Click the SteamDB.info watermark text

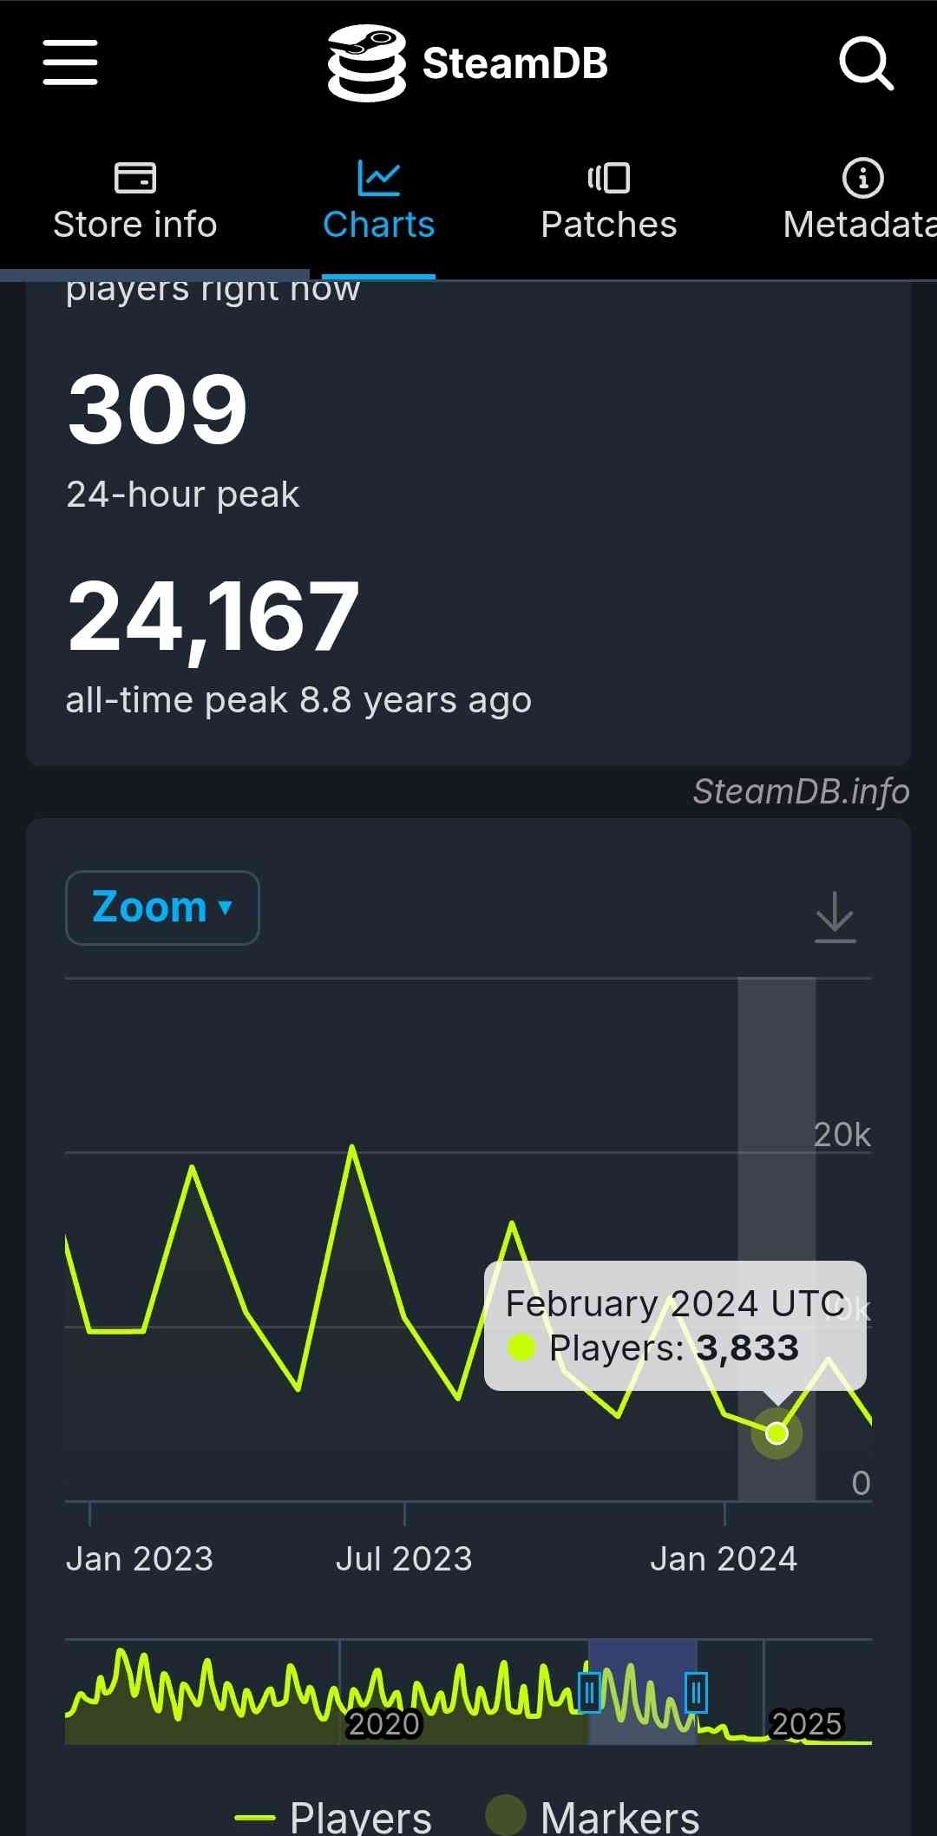point(801,791)
